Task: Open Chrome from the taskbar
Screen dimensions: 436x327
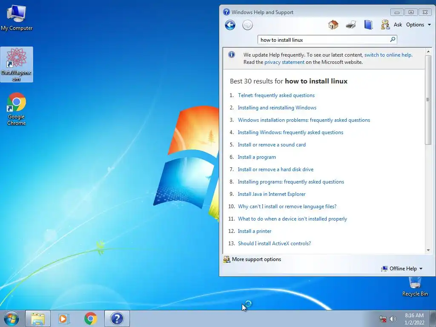Action: click(x=90, y=318)
